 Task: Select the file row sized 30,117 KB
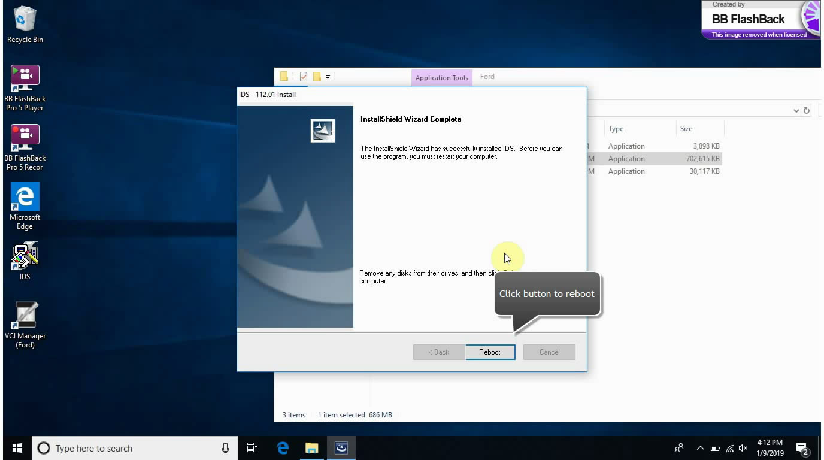point(655,171)
